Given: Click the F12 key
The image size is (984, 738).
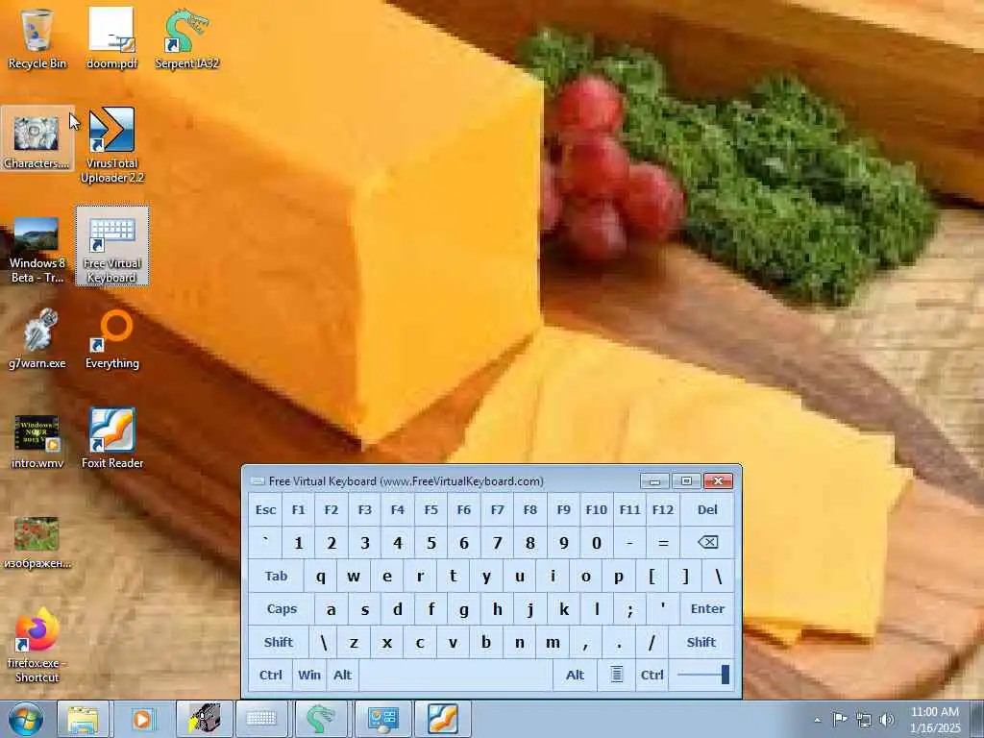Looking at the screenshot, I should point(663,509).
